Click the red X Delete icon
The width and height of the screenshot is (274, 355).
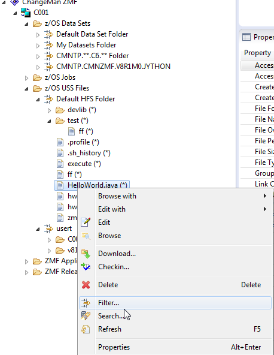click(86, 285)
